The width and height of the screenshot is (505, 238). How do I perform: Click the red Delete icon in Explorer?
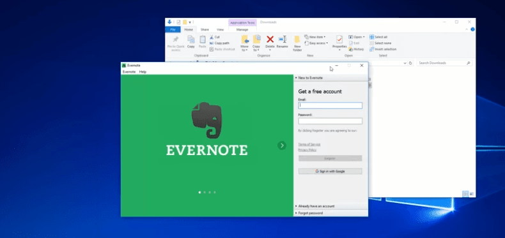[x=270, y=39]
